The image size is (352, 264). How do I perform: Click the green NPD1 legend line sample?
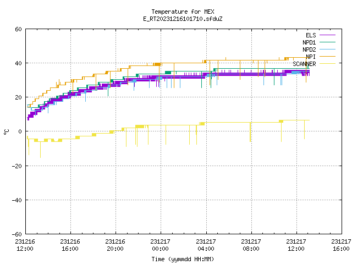click(327, 42)
